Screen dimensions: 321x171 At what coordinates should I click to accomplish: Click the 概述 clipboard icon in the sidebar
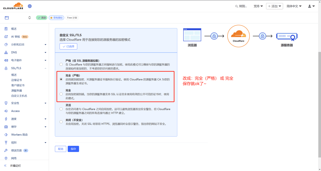tap(6, 29)
